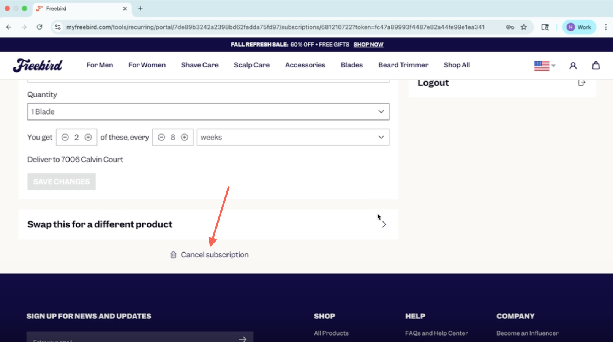
Task: Increase the blade quantity with plus stepper
Action: (x=88, y=137)
